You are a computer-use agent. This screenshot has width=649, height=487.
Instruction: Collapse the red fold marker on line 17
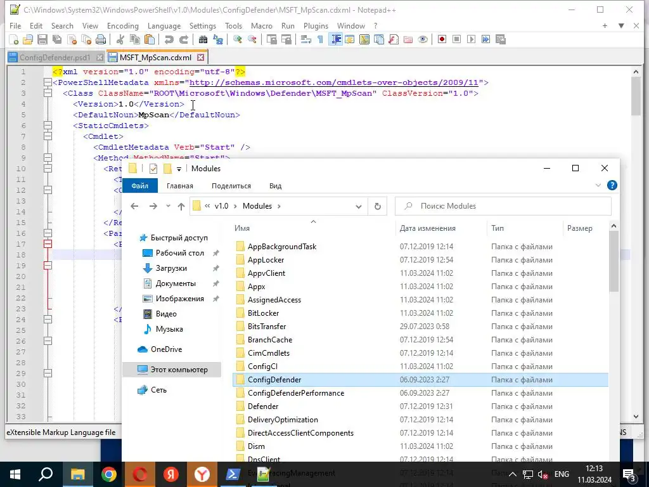point(48,244)
